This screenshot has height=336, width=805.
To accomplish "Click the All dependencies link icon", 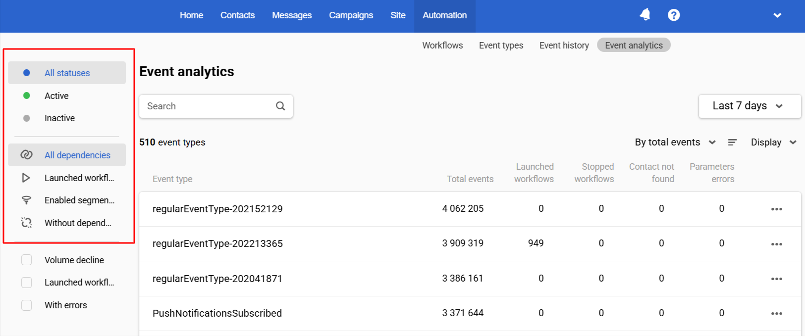I will coord(27,155).
